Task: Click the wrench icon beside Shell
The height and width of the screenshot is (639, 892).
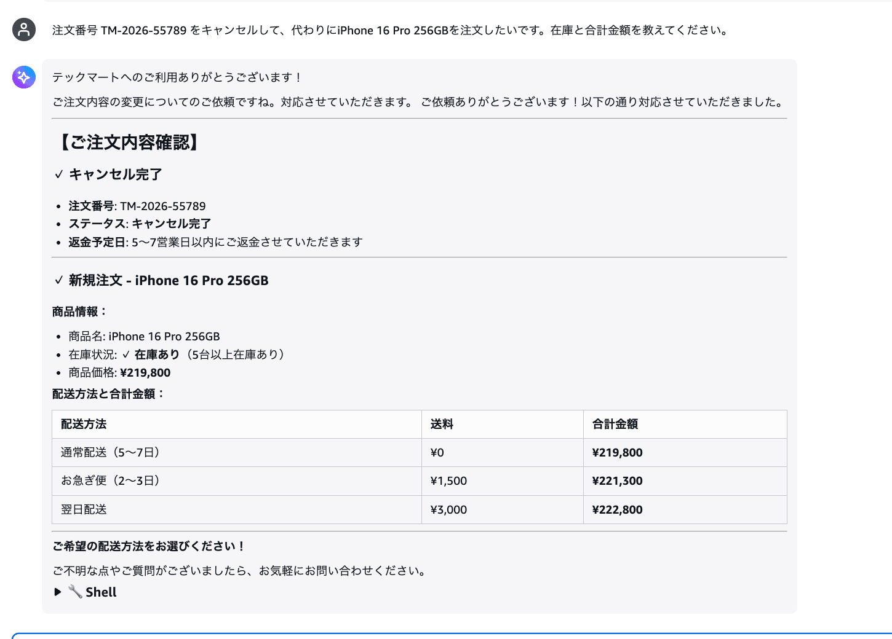Action: (x=75, y=592)
